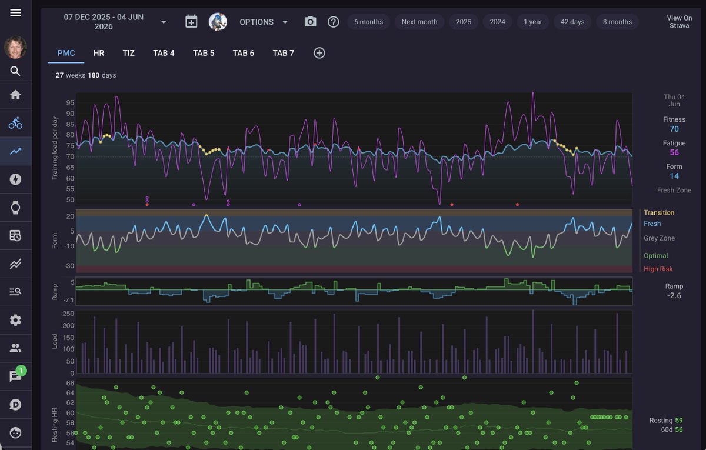Open the search in sidebar
The image size is (706, 450).
point(15,71)
